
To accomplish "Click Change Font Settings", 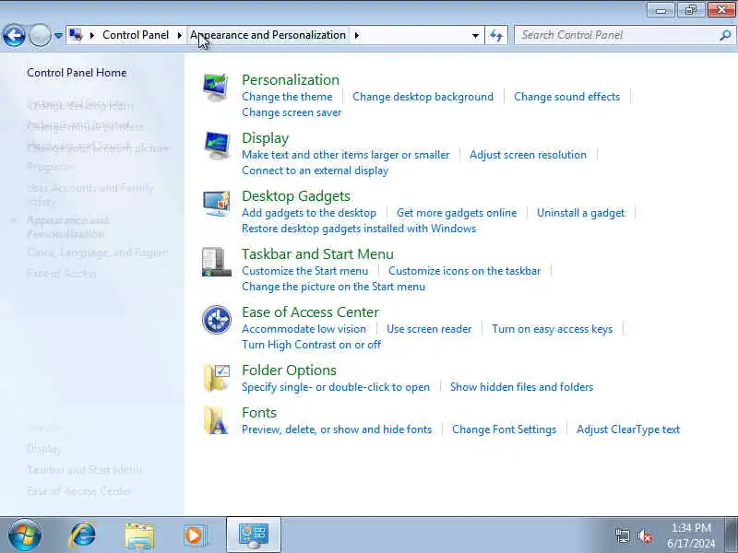I will click(504, 429).
